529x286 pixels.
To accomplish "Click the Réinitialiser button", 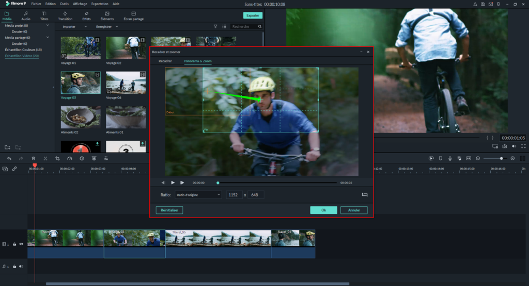I will pos(169,210).
